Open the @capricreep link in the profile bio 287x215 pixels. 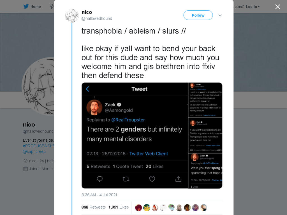pos(34,151)
